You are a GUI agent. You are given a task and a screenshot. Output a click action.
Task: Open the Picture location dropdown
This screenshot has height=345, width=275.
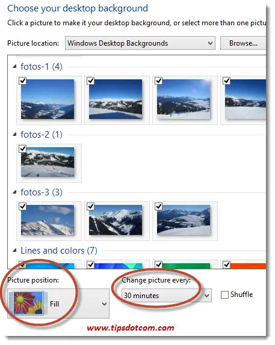coord(140,43)
